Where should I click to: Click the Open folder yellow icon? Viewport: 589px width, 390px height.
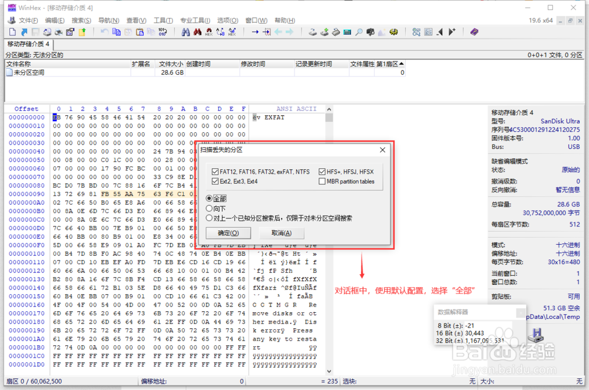click(x=82, y=32)
